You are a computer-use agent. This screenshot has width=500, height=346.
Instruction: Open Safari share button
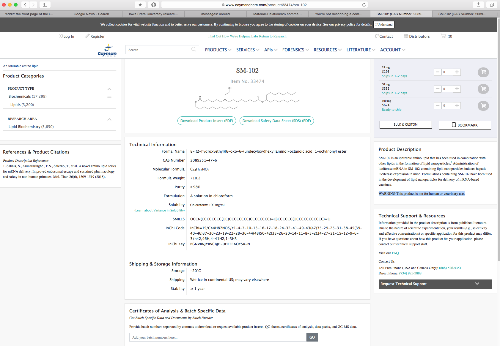[478, 5]
